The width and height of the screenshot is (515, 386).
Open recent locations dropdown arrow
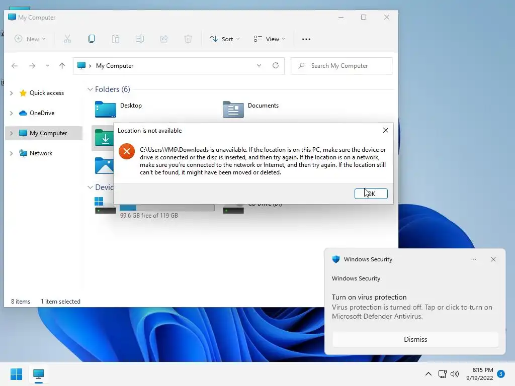[48, 66]
